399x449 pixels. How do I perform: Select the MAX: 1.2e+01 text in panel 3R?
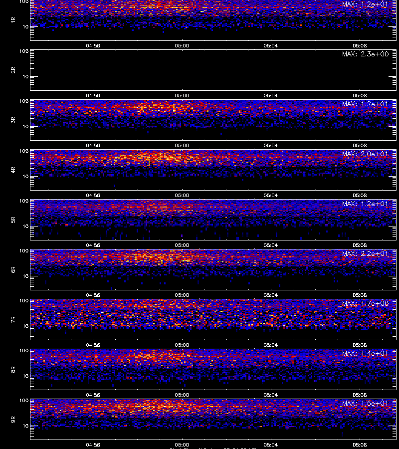click(365, 104)
